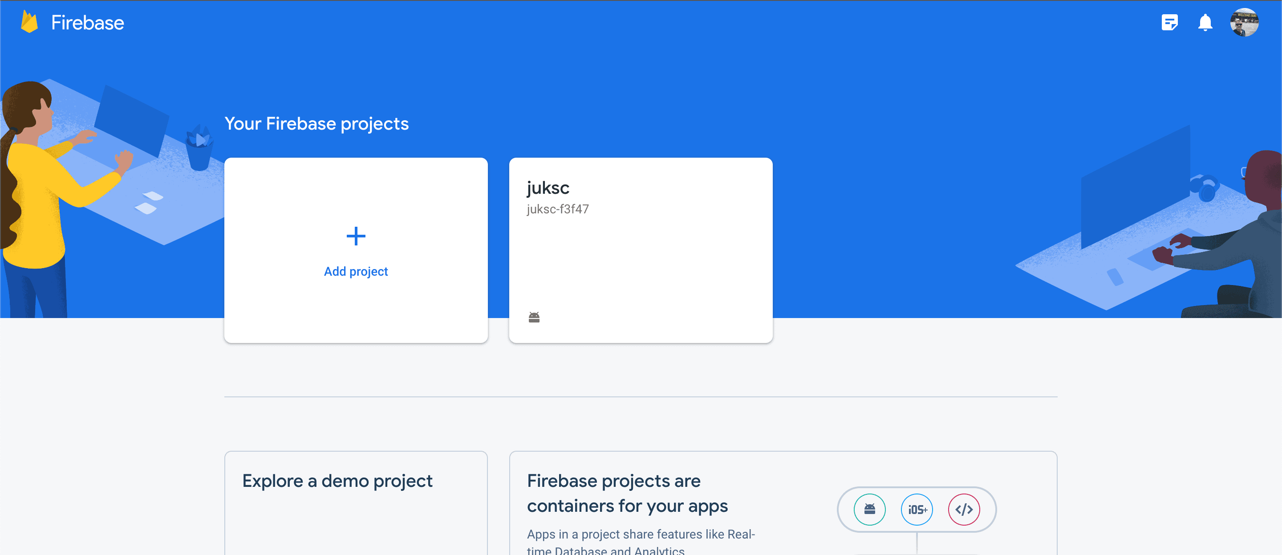Click the Android icon on juksc card
This screenshot has width=1282, height=555.
(534, 317)
